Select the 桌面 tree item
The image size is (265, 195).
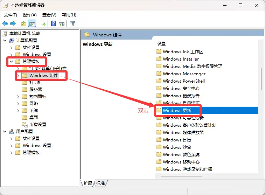(34, 117)
